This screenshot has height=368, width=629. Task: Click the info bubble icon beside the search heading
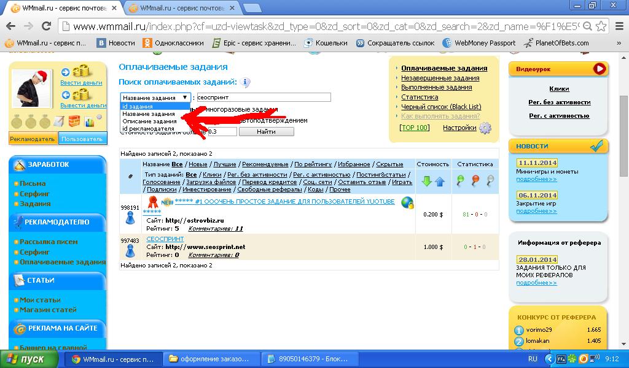pyautogui.click(x=245, y=83)
